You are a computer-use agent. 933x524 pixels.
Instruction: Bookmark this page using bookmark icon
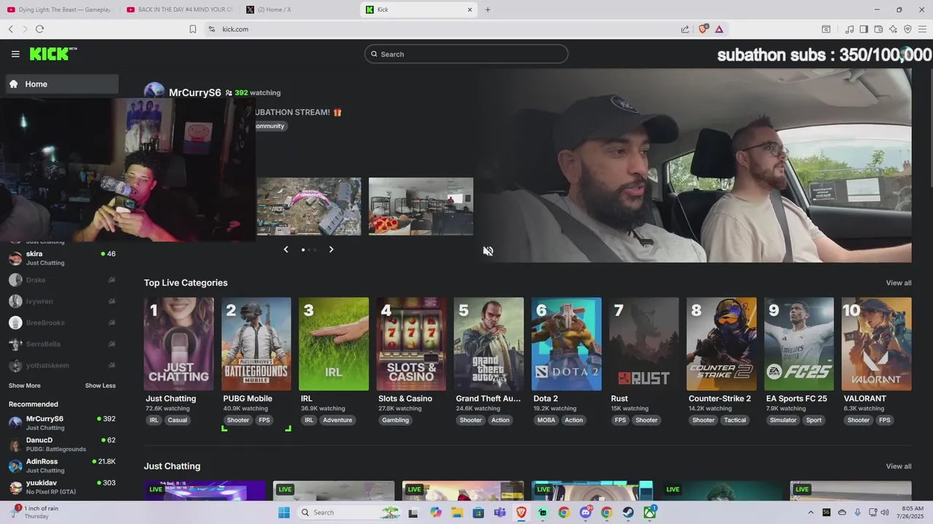point(192,29)
